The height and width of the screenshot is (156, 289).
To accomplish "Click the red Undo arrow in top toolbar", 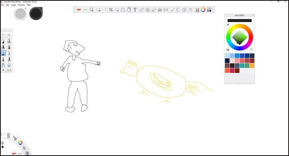I will [79, 10].
